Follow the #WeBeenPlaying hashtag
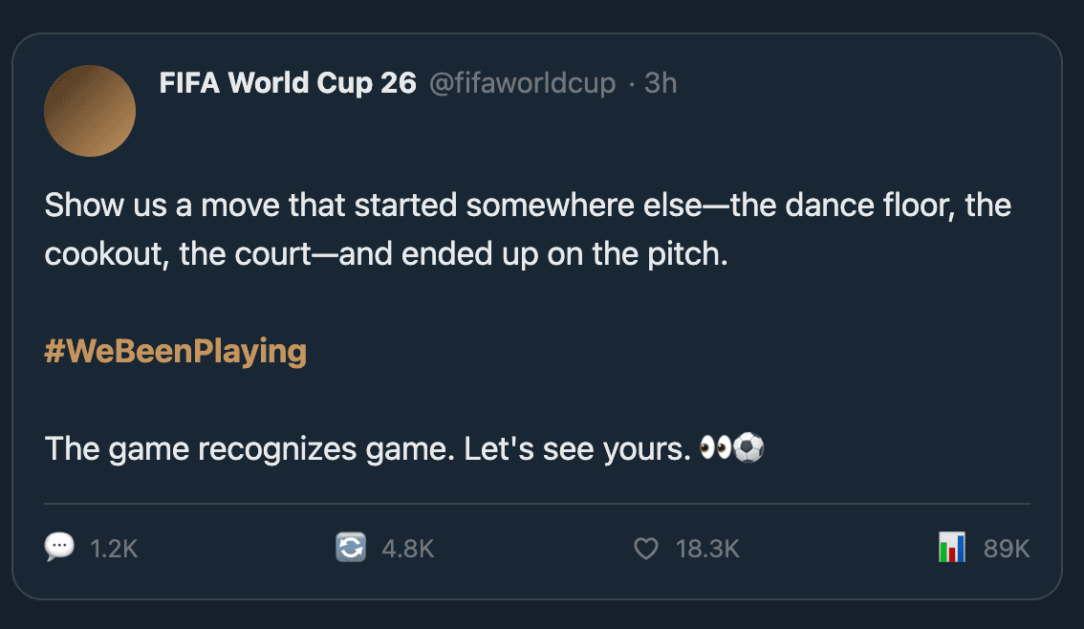Viewport: 1084px width, 629px height. coord(176,352)
